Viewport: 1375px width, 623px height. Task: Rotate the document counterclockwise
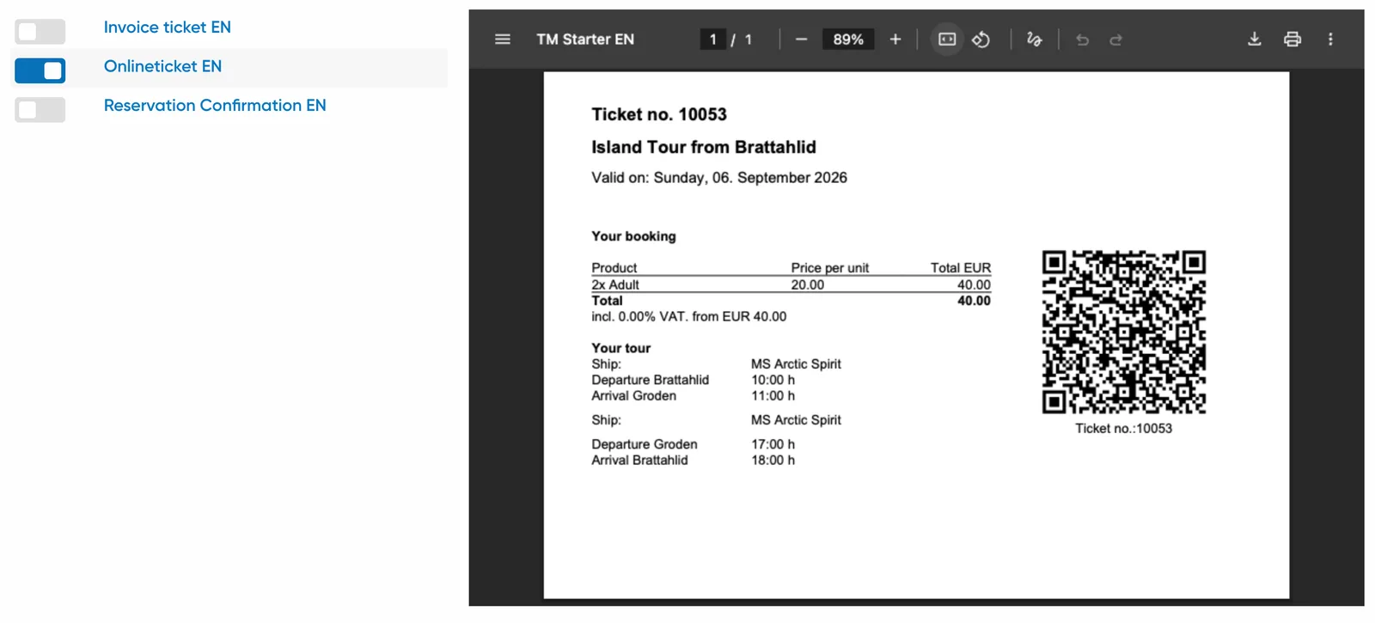(x=981, y=40)
